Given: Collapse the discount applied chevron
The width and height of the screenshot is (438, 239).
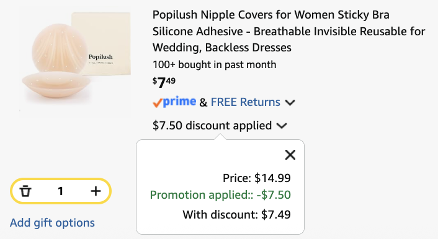Looking at the screenshot, I should point(282,126).
